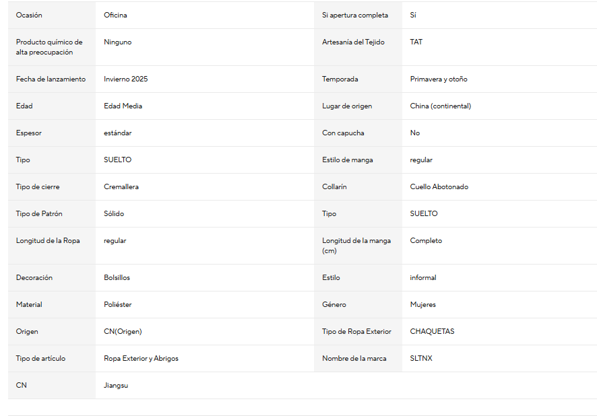Click the 'TAT' fabric craft value
The width and height of the screenshot is (597, 416).
point(416,42)
